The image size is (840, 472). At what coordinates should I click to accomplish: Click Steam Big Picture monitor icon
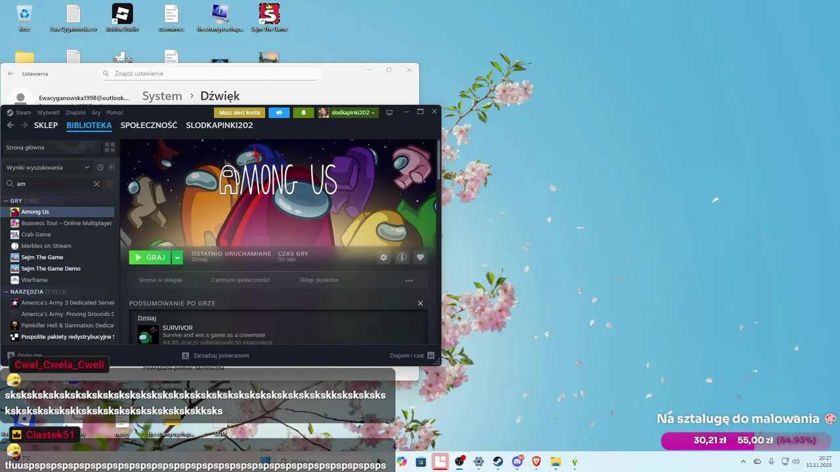(389, 113)
